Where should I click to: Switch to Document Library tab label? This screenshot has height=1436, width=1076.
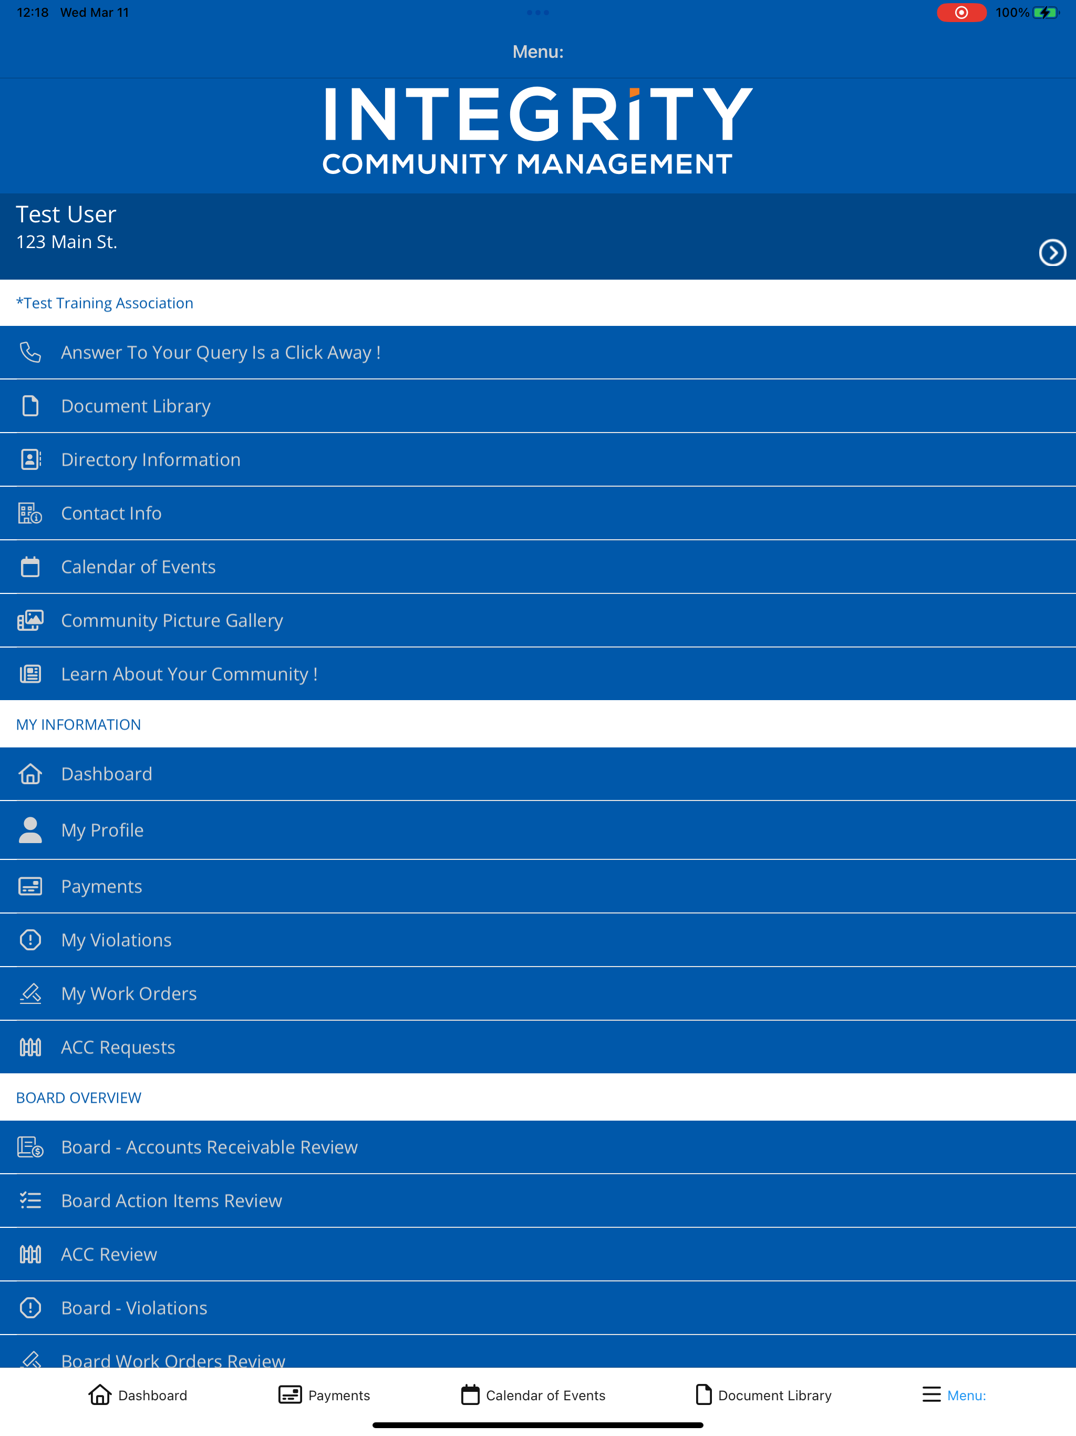click(x=774, y=1395)
